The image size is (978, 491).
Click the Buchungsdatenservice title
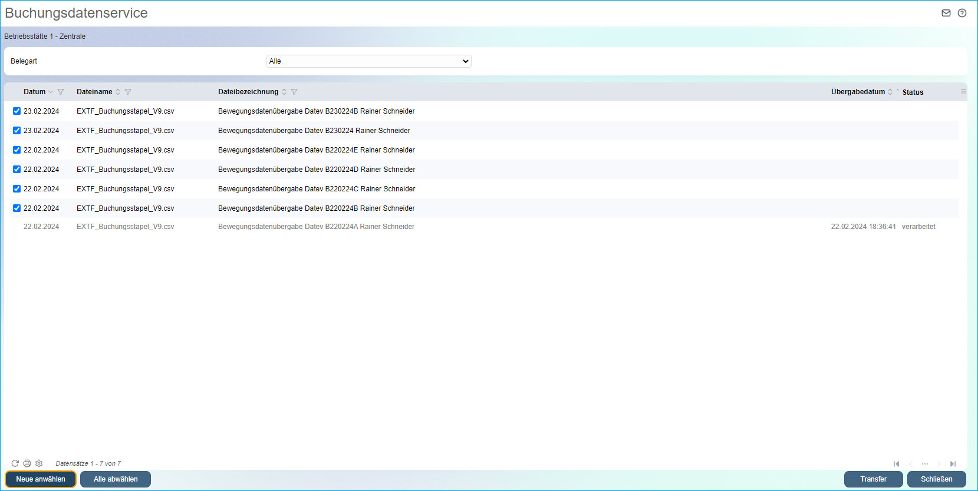pos(77,13)
